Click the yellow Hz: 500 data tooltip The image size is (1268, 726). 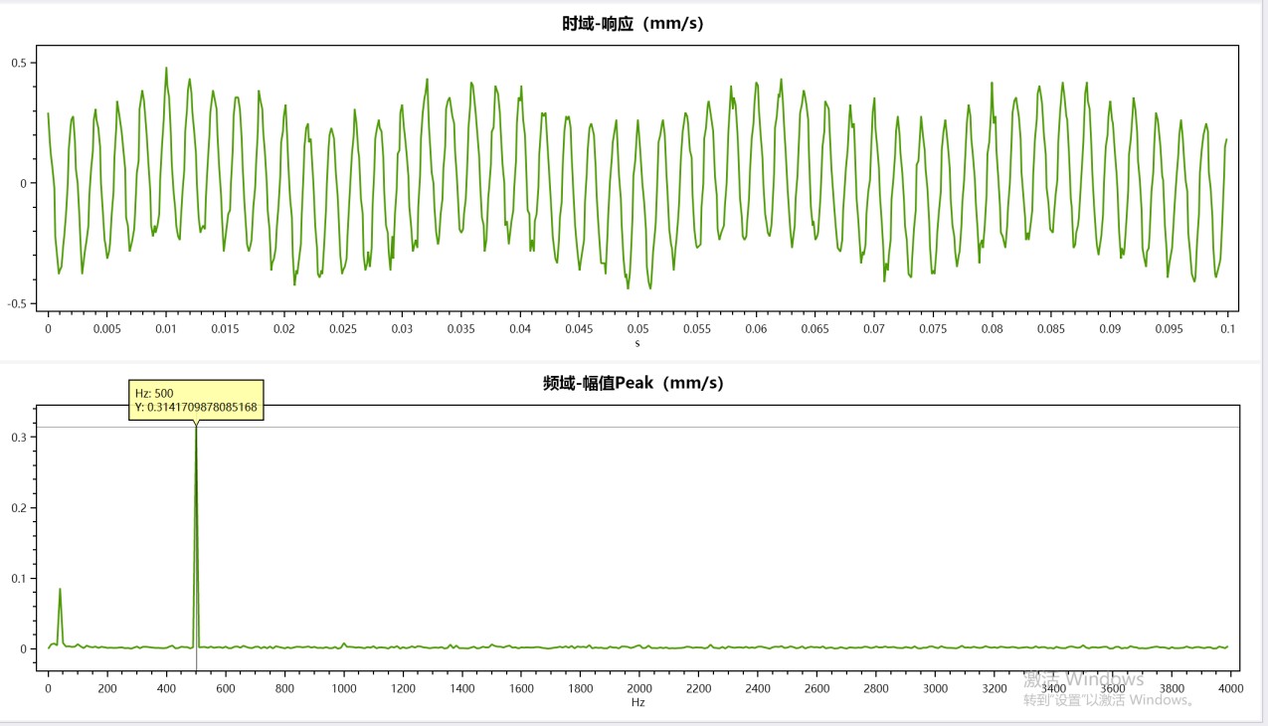point(196,400)
